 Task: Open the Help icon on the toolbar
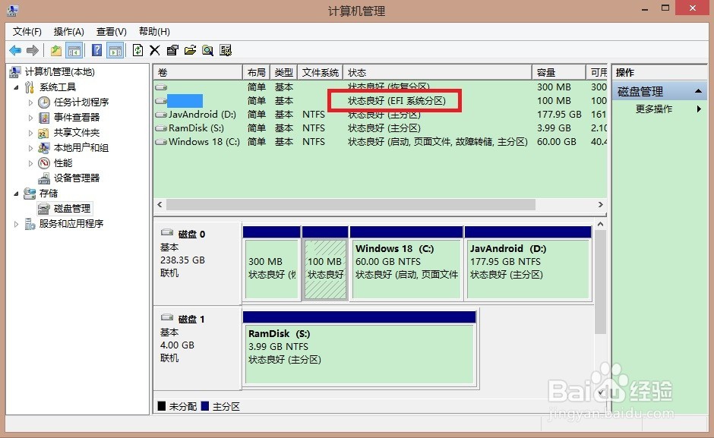[x=96, y=50]
